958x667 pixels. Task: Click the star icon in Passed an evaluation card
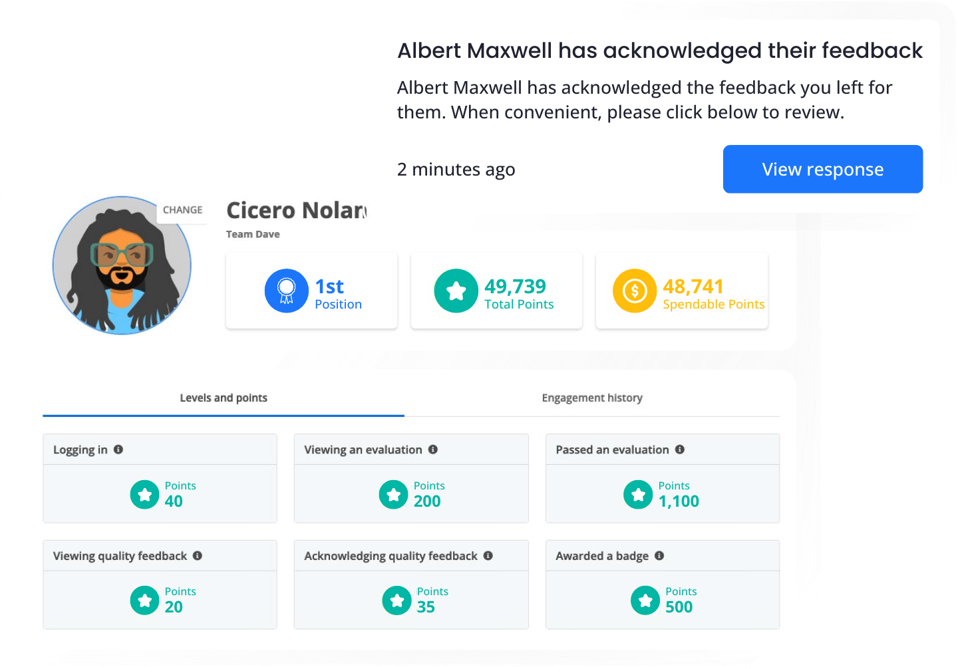[x=638, y=494]
